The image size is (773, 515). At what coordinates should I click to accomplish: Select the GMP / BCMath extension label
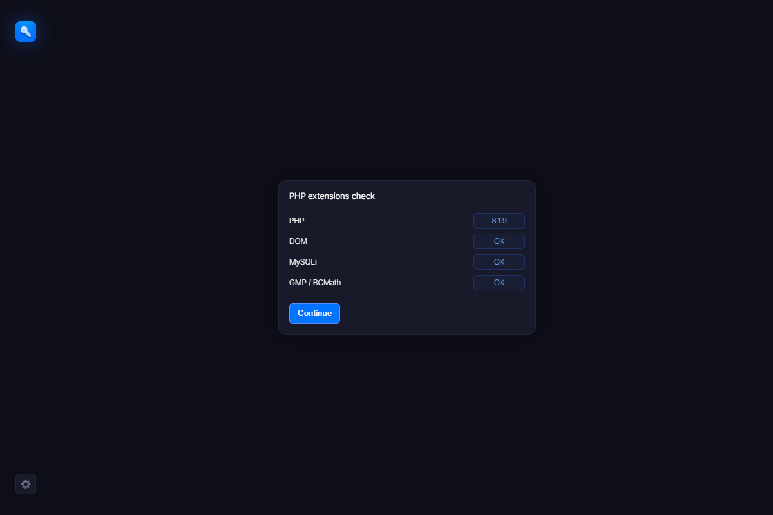[x=315, y=282]
